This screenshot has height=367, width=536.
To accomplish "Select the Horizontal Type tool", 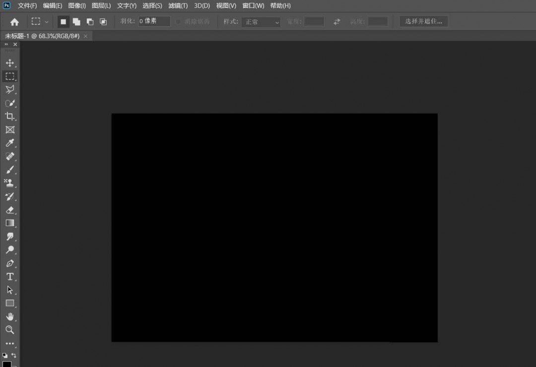I will (x=10, y=277).
